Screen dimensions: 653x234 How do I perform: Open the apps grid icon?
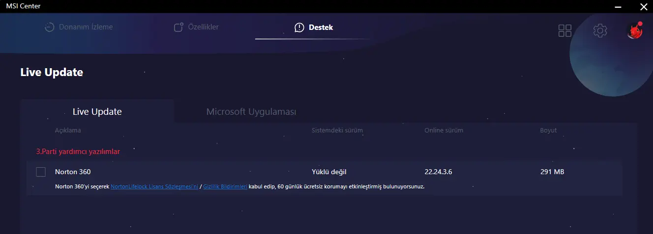[565, 30]
